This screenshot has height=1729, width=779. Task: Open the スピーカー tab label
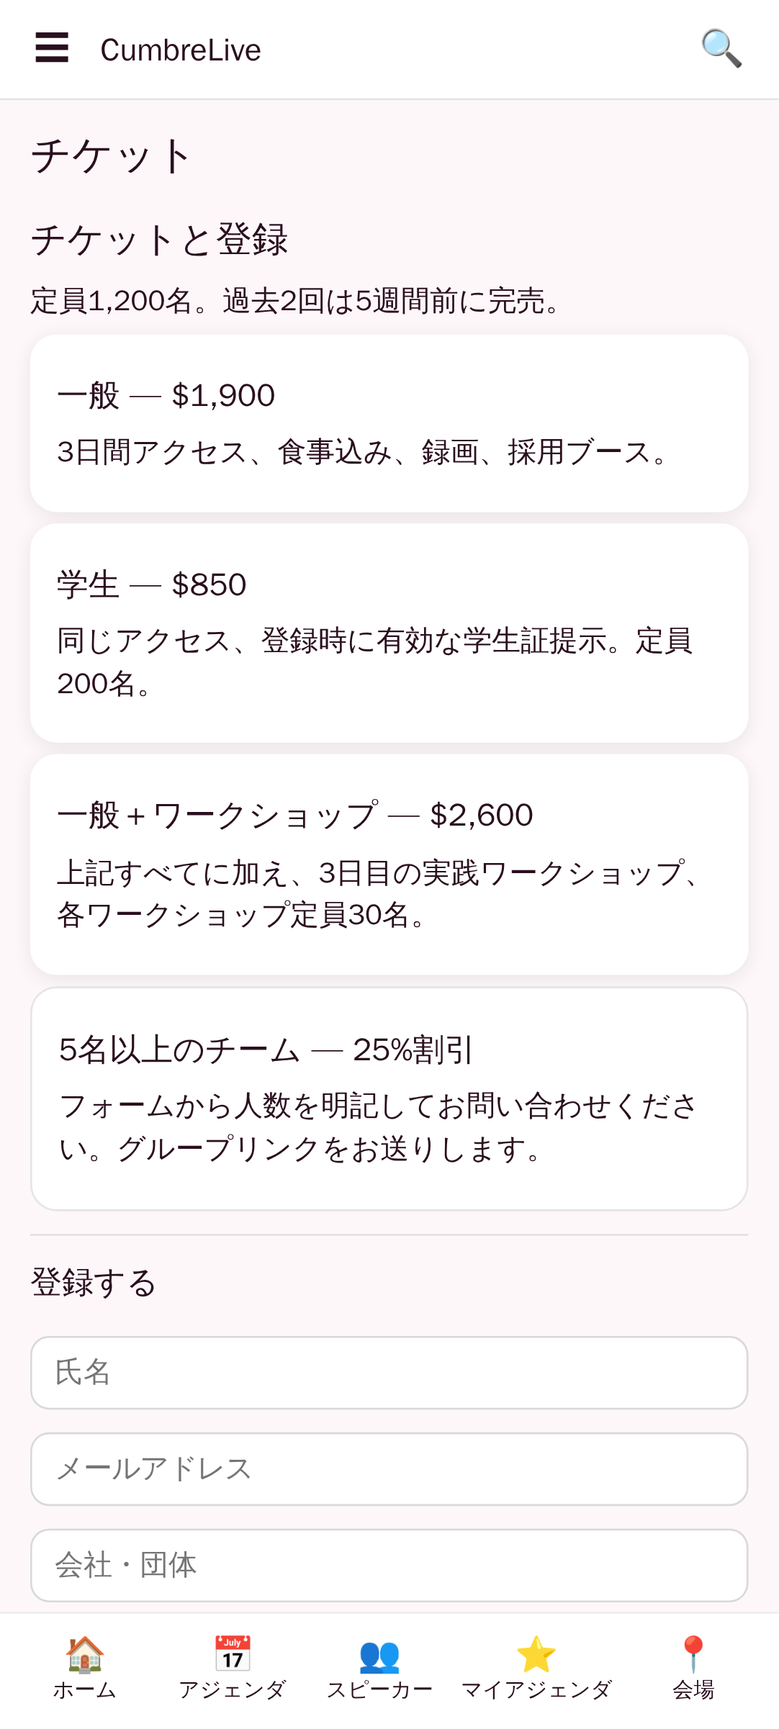(379, 1689)
